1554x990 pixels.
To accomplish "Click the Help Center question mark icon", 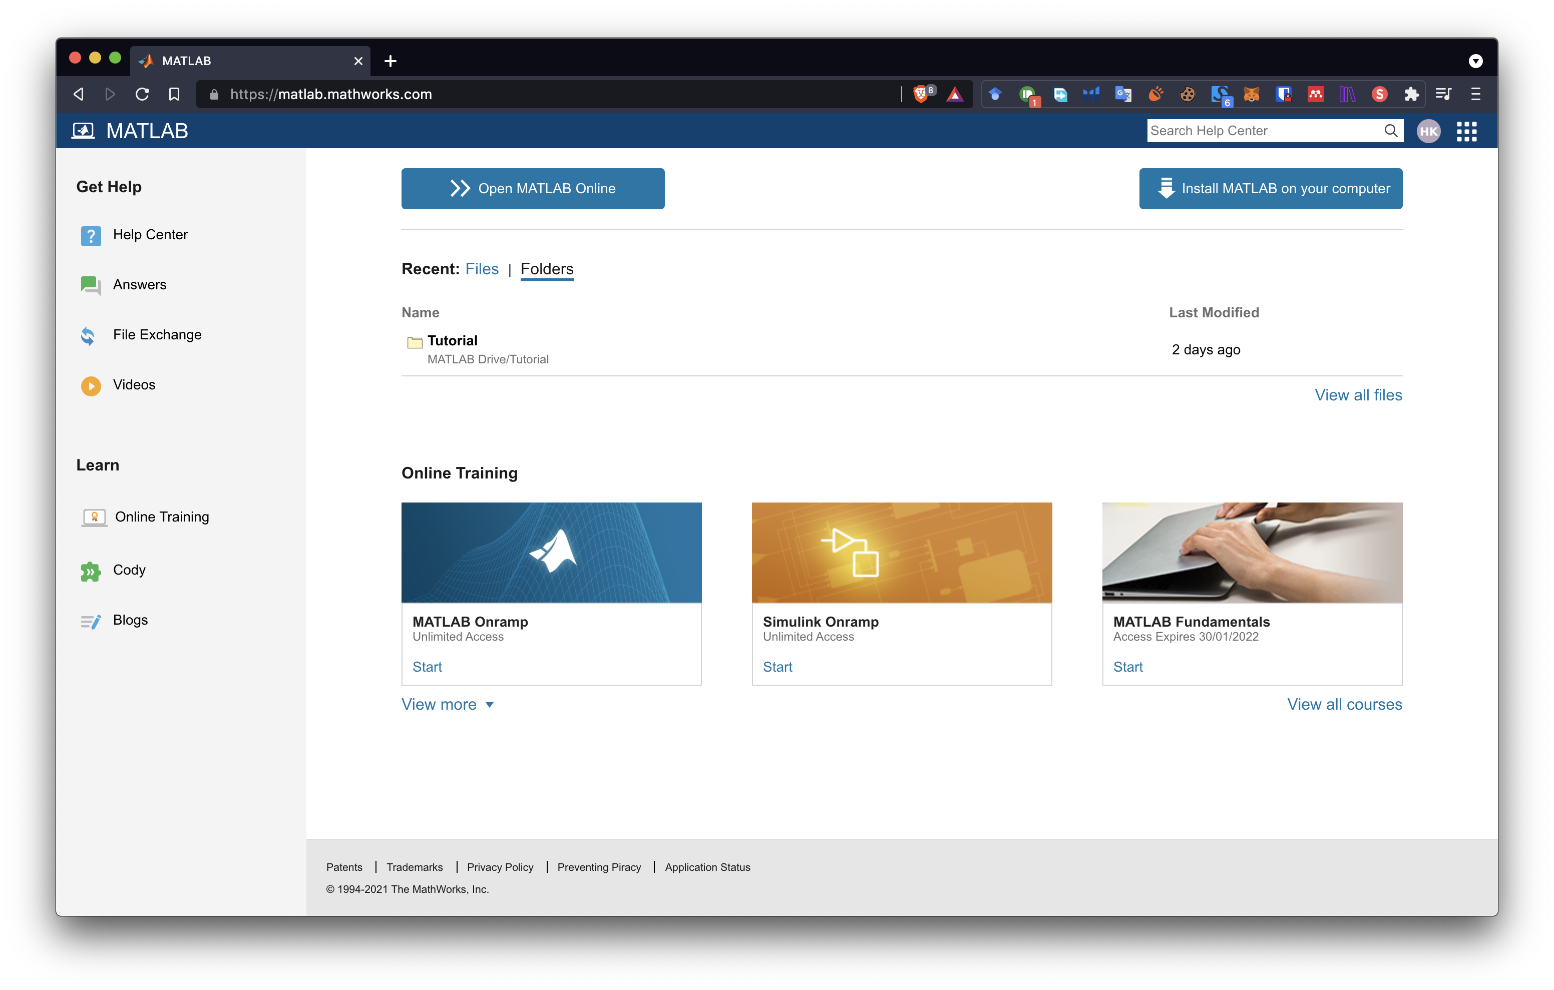I will (x=90, y=236).
